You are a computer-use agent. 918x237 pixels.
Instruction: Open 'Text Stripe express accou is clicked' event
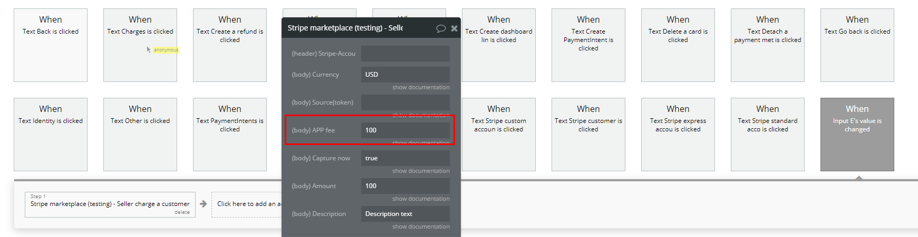tap(678, 135)
